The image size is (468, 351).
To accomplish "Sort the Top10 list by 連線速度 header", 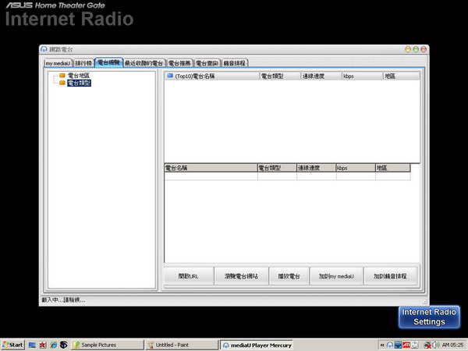I will click(321, 76).
